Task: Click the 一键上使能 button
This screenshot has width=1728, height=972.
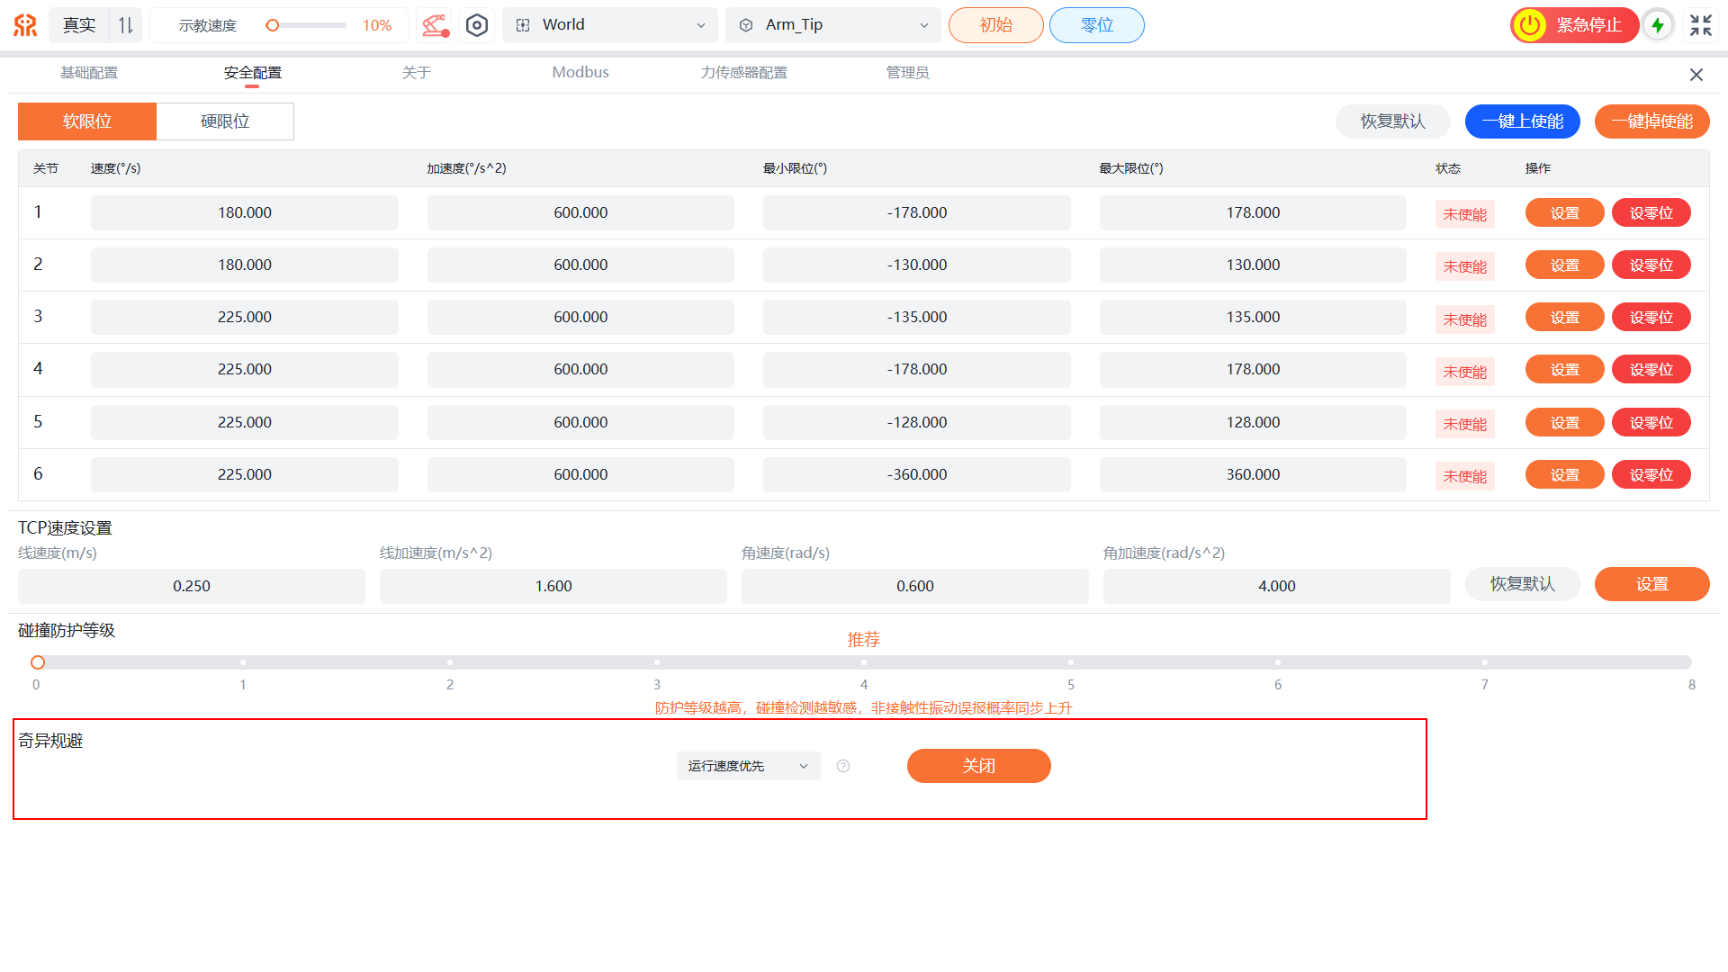Action: 1522,121
